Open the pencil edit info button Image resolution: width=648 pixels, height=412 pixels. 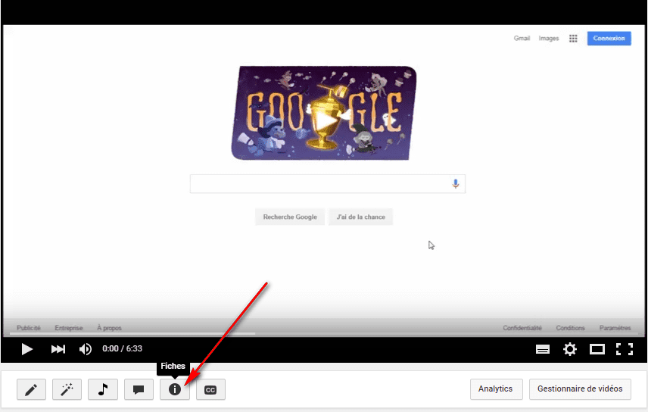31,389
